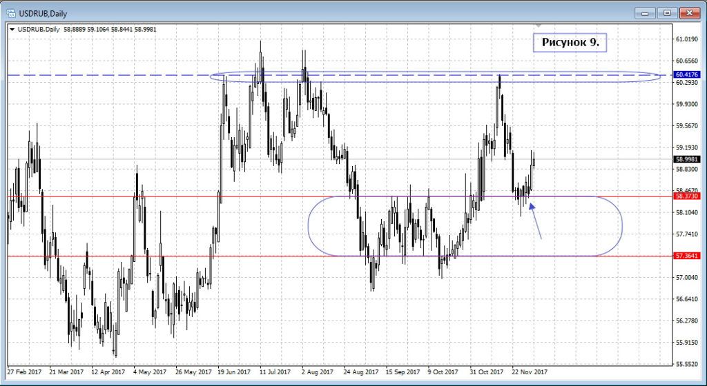The height and width of the screenshot is (386, 707).
Task: Select the "Рисунок 9." text label
Action: [x=570, y=43]
